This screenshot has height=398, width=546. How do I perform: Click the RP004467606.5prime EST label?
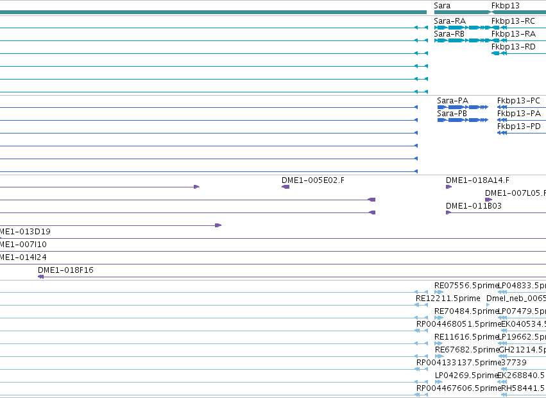pos(459,388)
